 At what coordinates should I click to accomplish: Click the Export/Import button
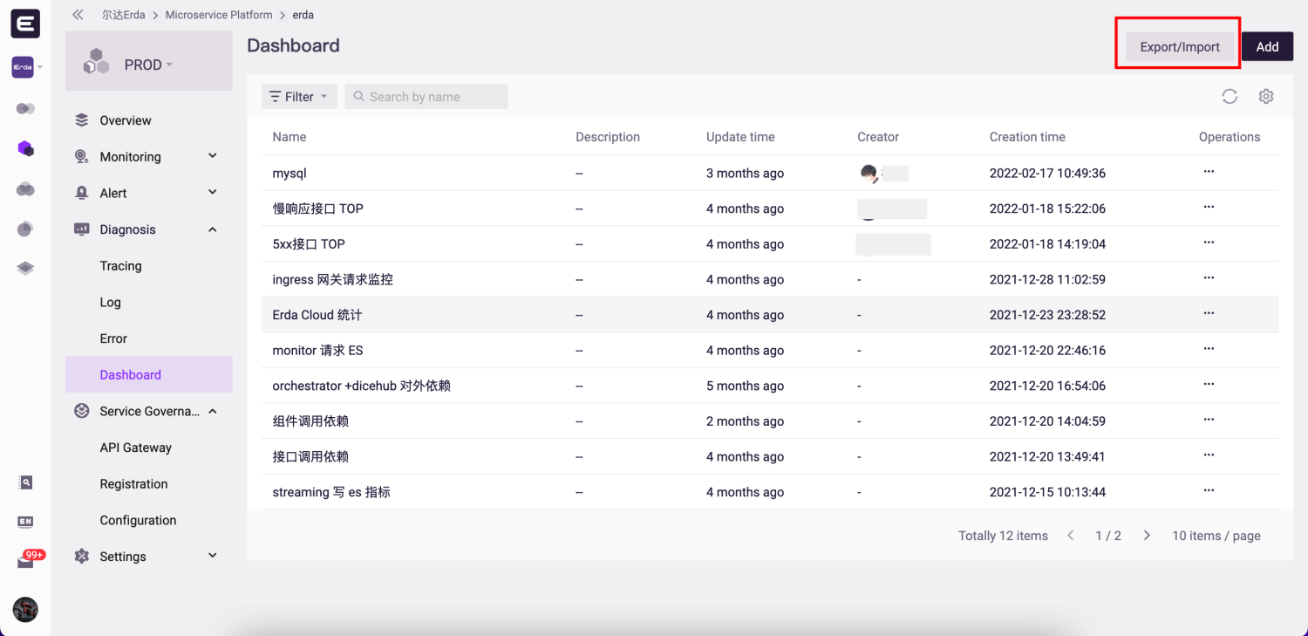1179,47
